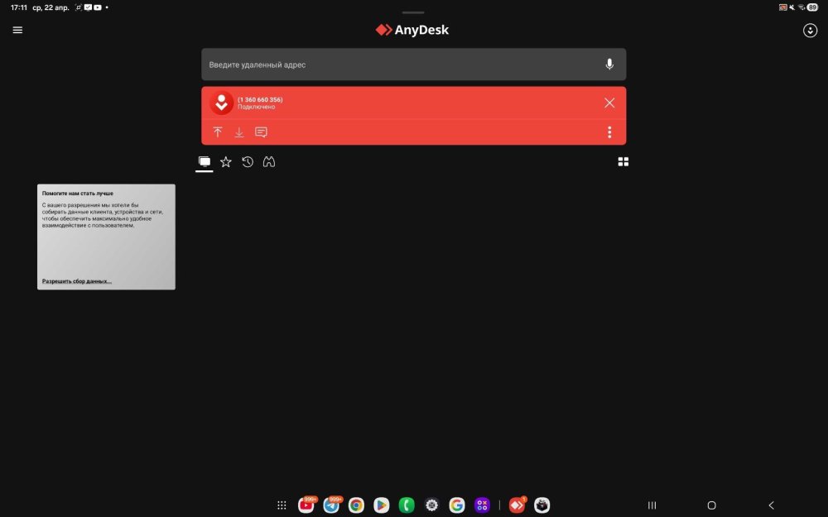
Task: Open the green Phone app in dock
Action: pyautogui.click(x=407, y=505)
